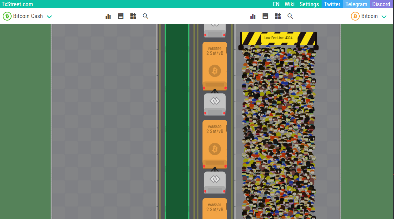Select the orange bus #685599
The height and width of the screenshot is (219, 394).
pyautogui.click(x=215, y=66)
